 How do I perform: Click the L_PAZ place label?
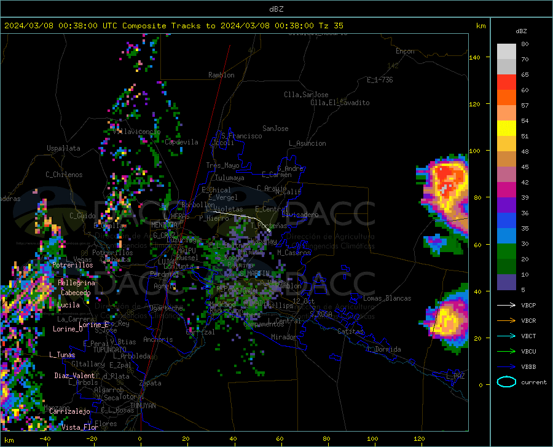[455, 376]
